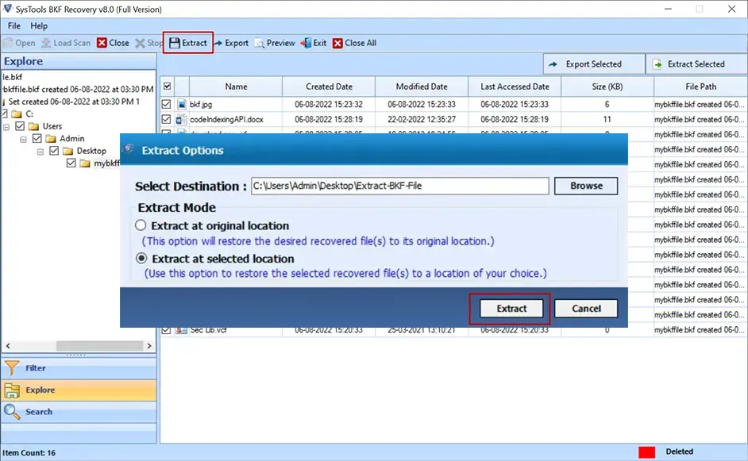The image size is (748, 461).
Task: Click the Filter funnel icon
Action: pyautogui.click(x=12, y=368)
